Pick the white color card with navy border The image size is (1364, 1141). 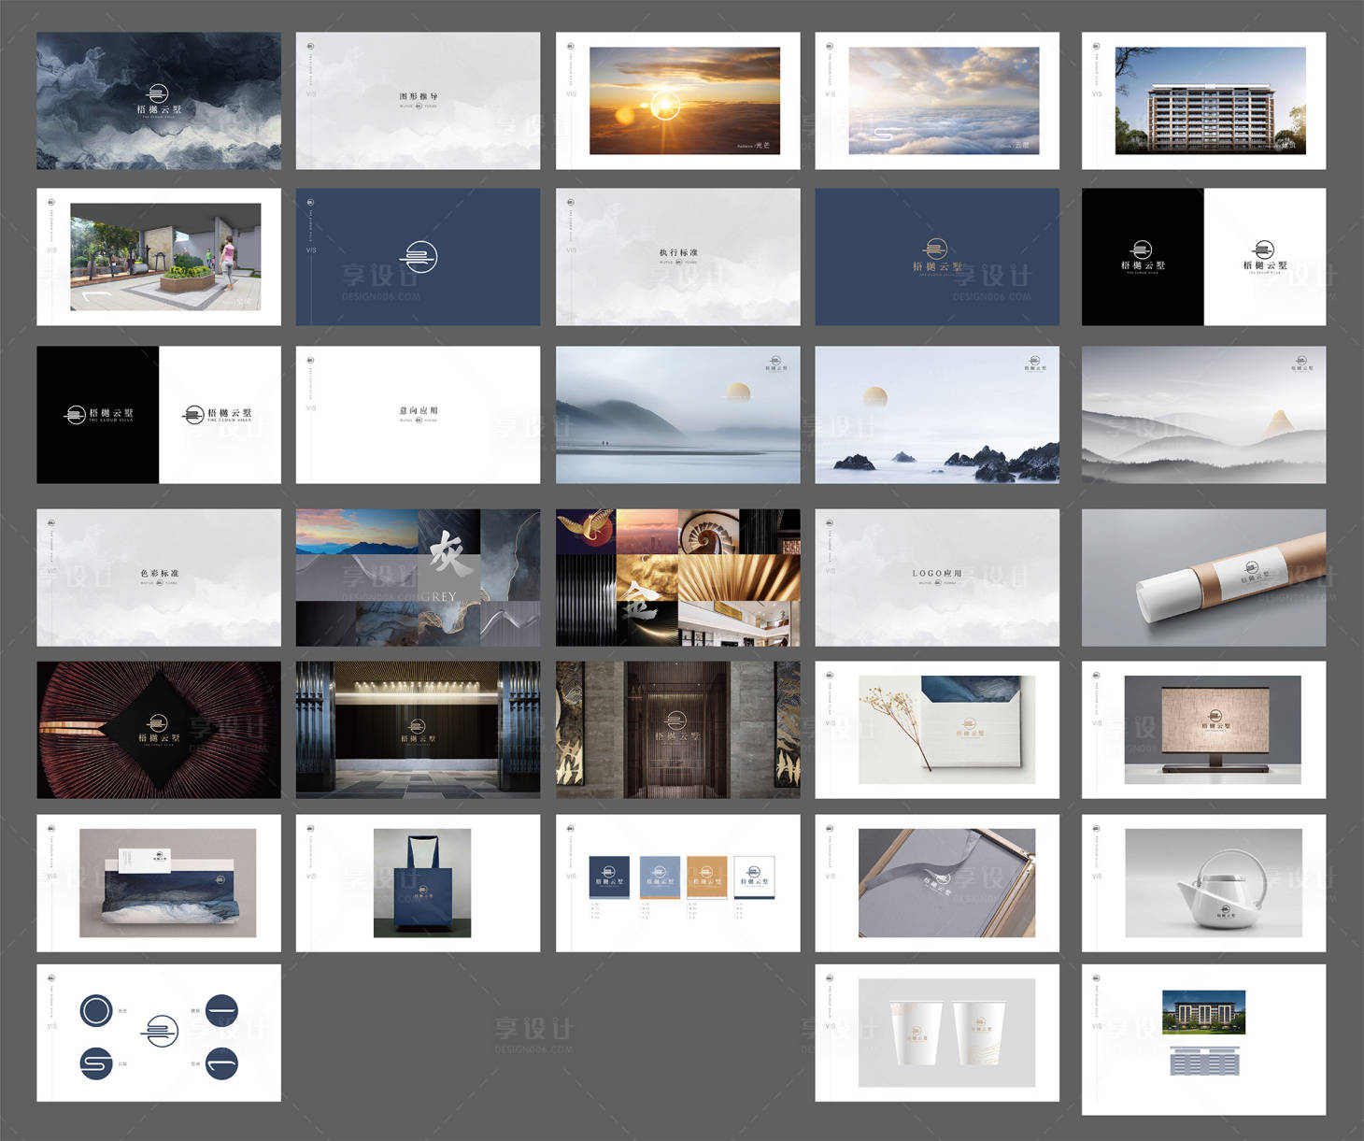tap(754, 877)
